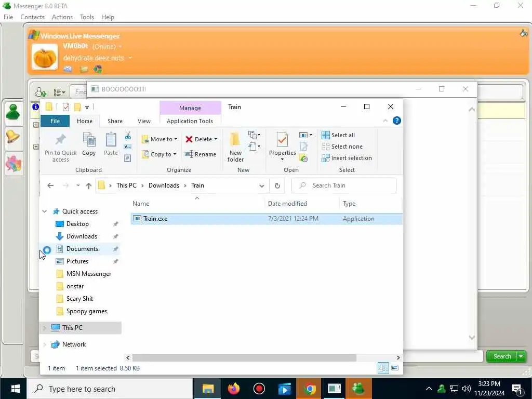Viewport: 532px width, 399px height.
Task: Open the Move to dropdown
Action: tap(159, 139)
